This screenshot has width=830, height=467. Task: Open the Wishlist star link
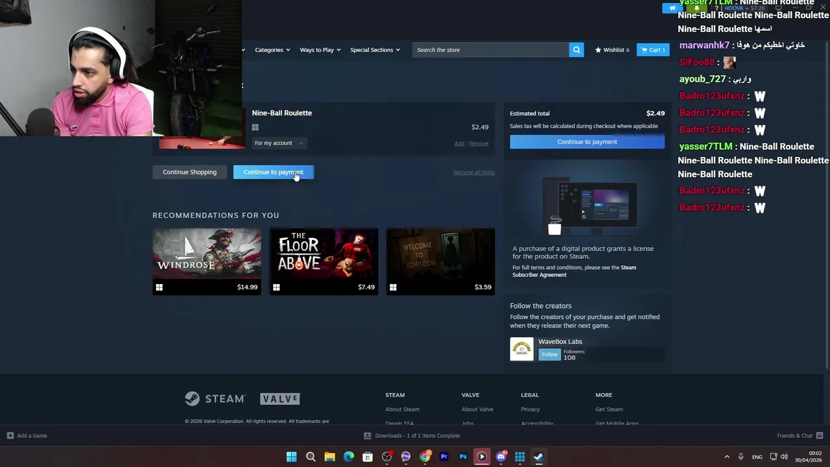click(612, 50)
